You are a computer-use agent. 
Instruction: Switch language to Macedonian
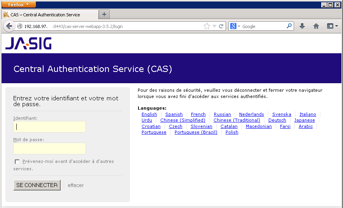pos(259,126)
